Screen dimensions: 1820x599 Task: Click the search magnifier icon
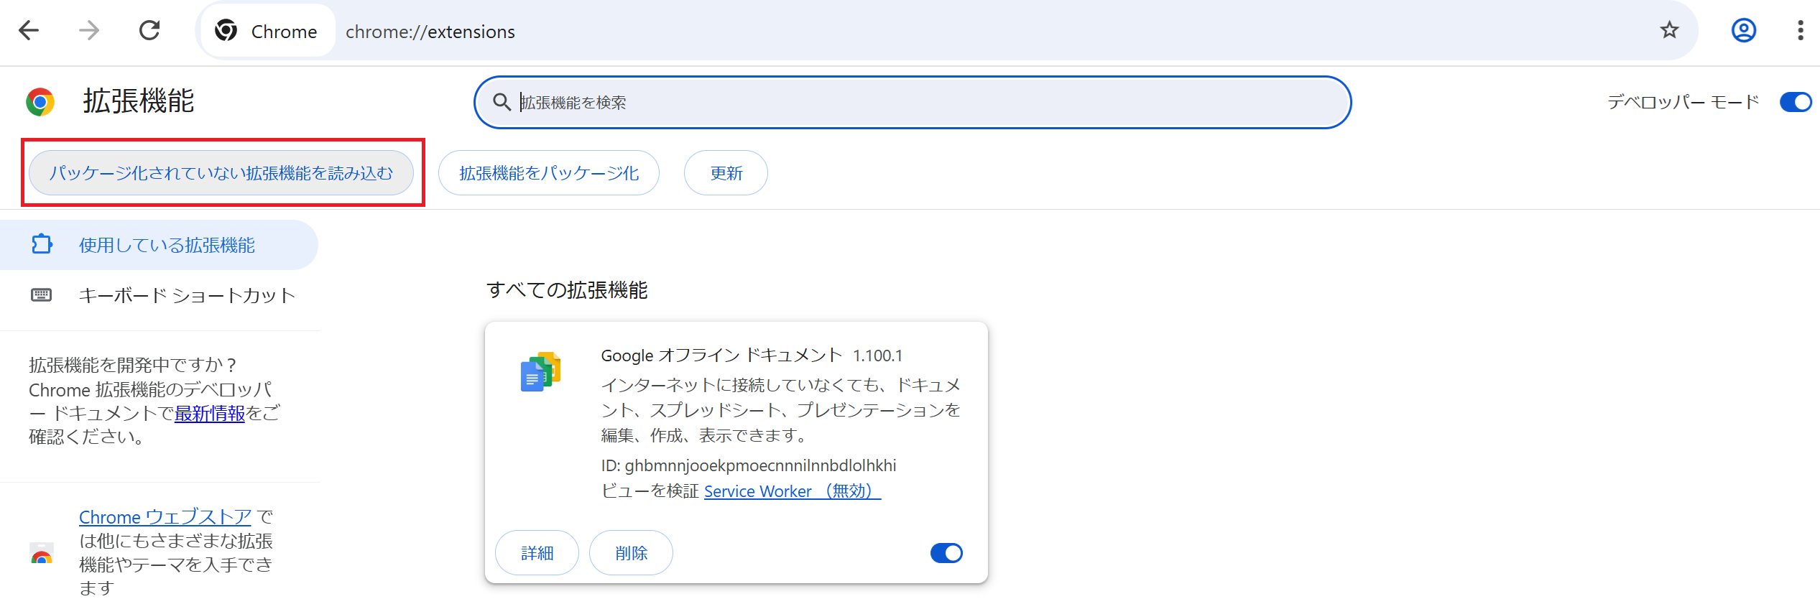pyautogui.click(x=502, y=102)
